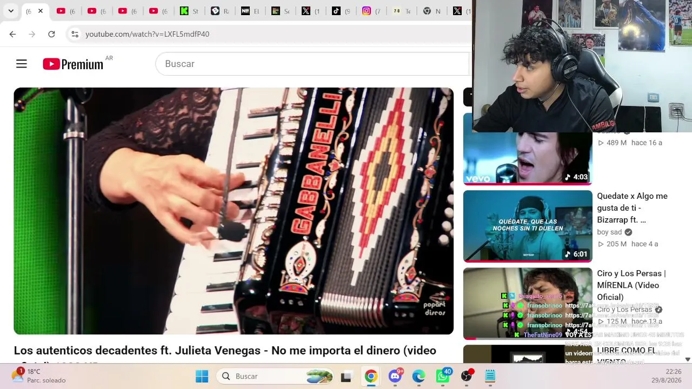
Task: Open the Ciro y Los Persas thumbnail
Action: (528, 304)
